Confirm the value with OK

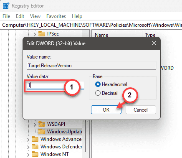pyautogui.click(x=106, y=110)
